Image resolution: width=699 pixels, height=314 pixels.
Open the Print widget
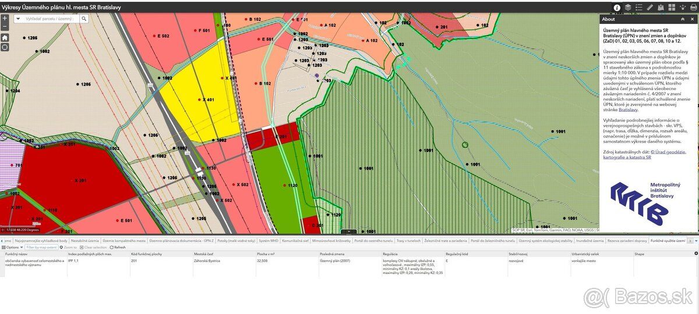[x=694, y=8]
